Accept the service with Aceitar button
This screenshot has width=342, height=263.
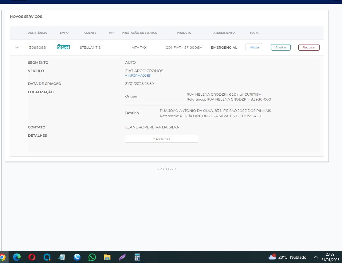[281, 47]
